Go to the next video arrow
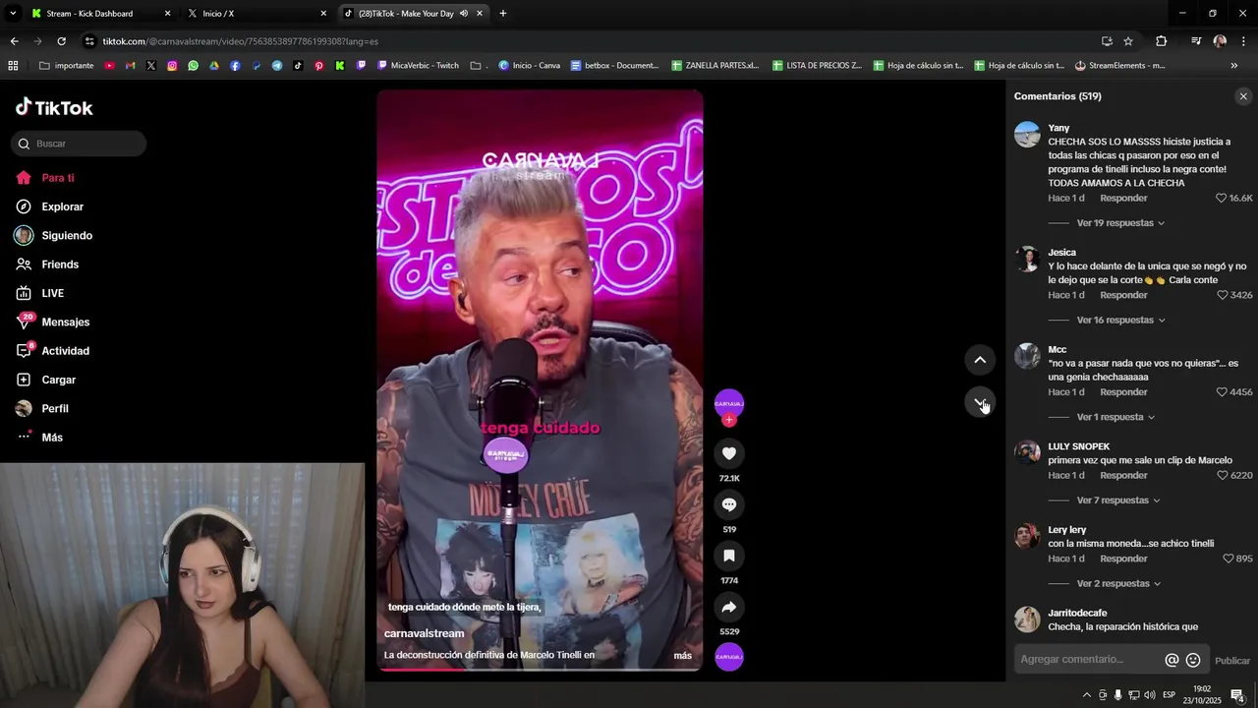Viewport: 1258px width, 708px height. (x=980, y=402)
